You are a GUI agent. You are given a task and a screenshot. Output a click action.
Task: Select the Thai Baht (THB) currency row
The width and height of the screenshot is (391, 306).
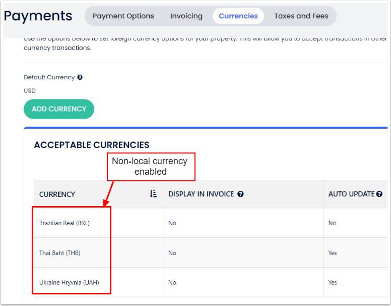point(59,253)
